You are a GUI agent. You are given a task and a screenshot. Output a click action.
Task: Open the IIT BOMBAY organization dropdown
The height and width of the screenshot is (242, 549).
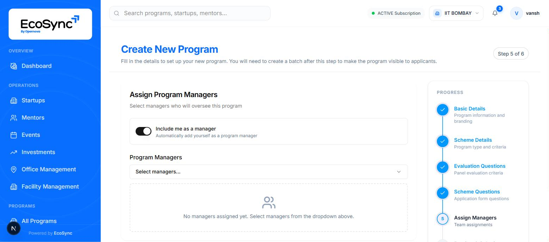456,13
